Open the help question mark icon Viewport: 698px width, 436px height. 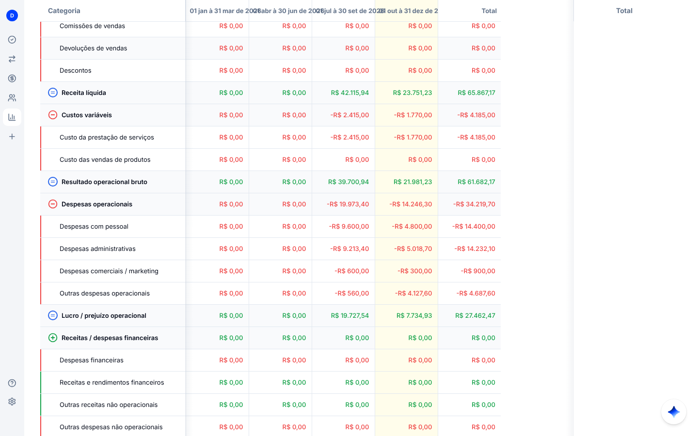(x=12, y=383)
